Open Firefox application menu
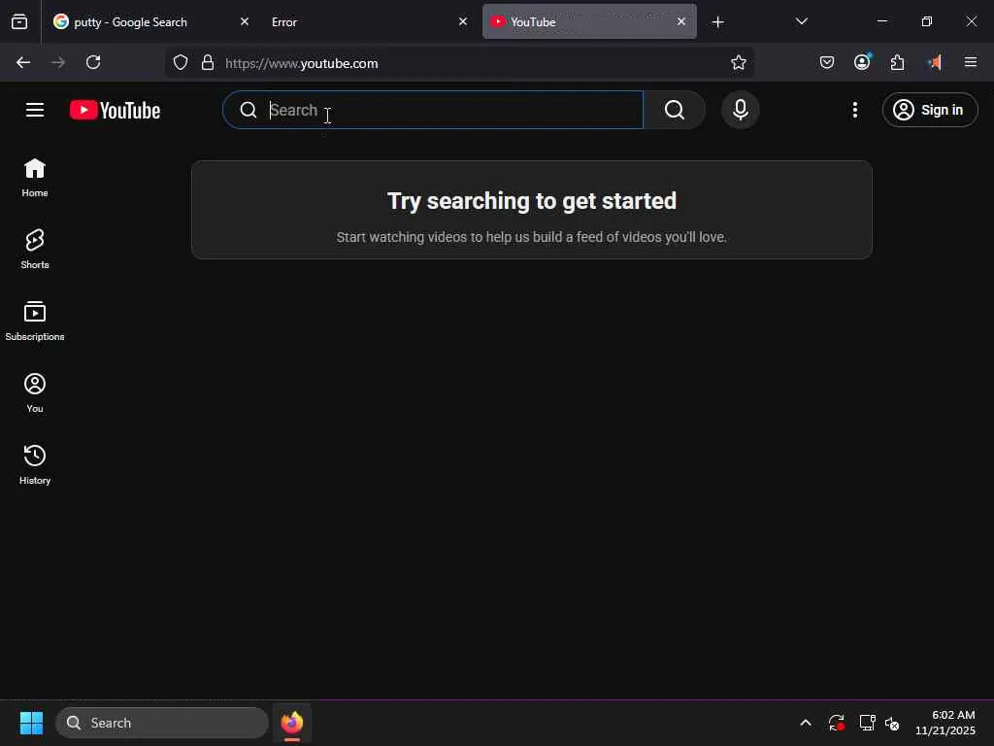The image size is (994, 746). point(971,62)
